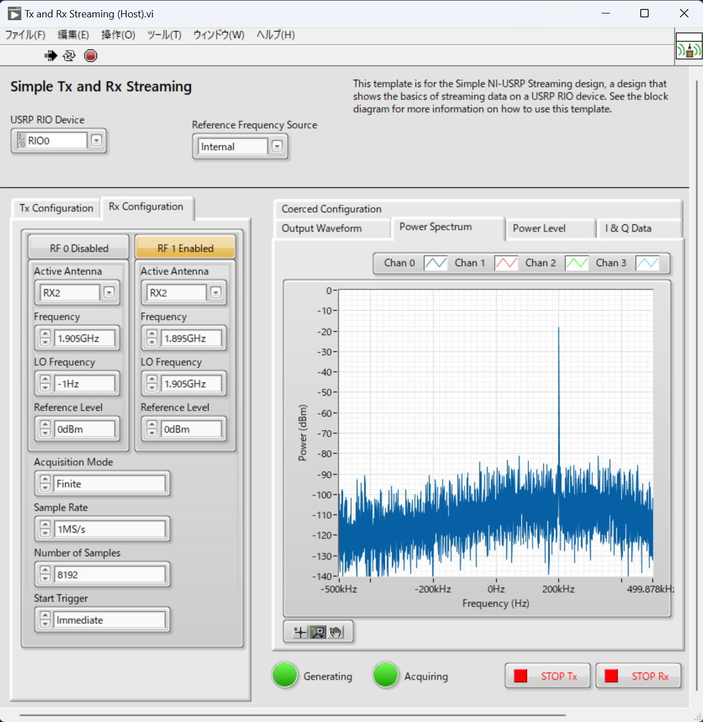Click the Run arrow toolbar icon
Screen dimensions: 703x722
click(50, 55)
